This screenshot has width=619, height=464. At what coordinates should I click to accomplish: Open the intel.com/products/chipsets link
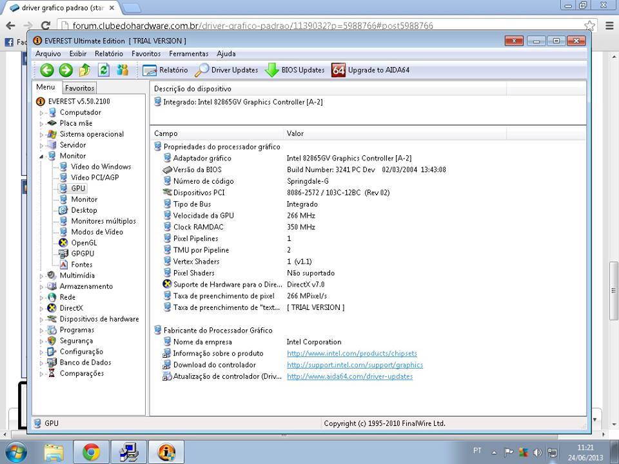tap(352, 354)
